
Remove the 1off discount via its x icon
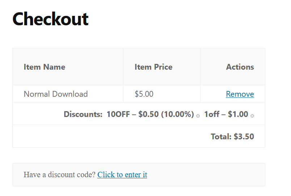pyautogui.click(x=252, y=116)
